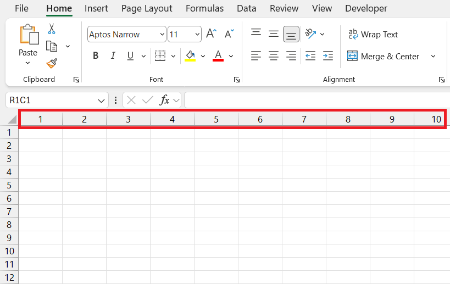This screenshot has width=450, height=284.
Task: Click into the formula bar field
Action: [x=317, y=100]
